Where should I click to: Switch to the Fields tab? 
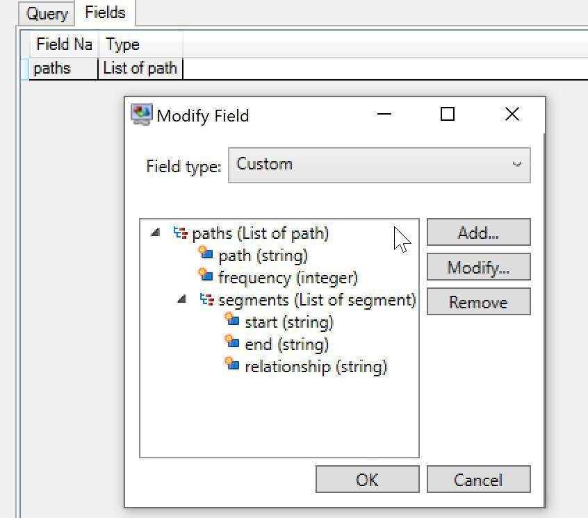tap(105, 12)
